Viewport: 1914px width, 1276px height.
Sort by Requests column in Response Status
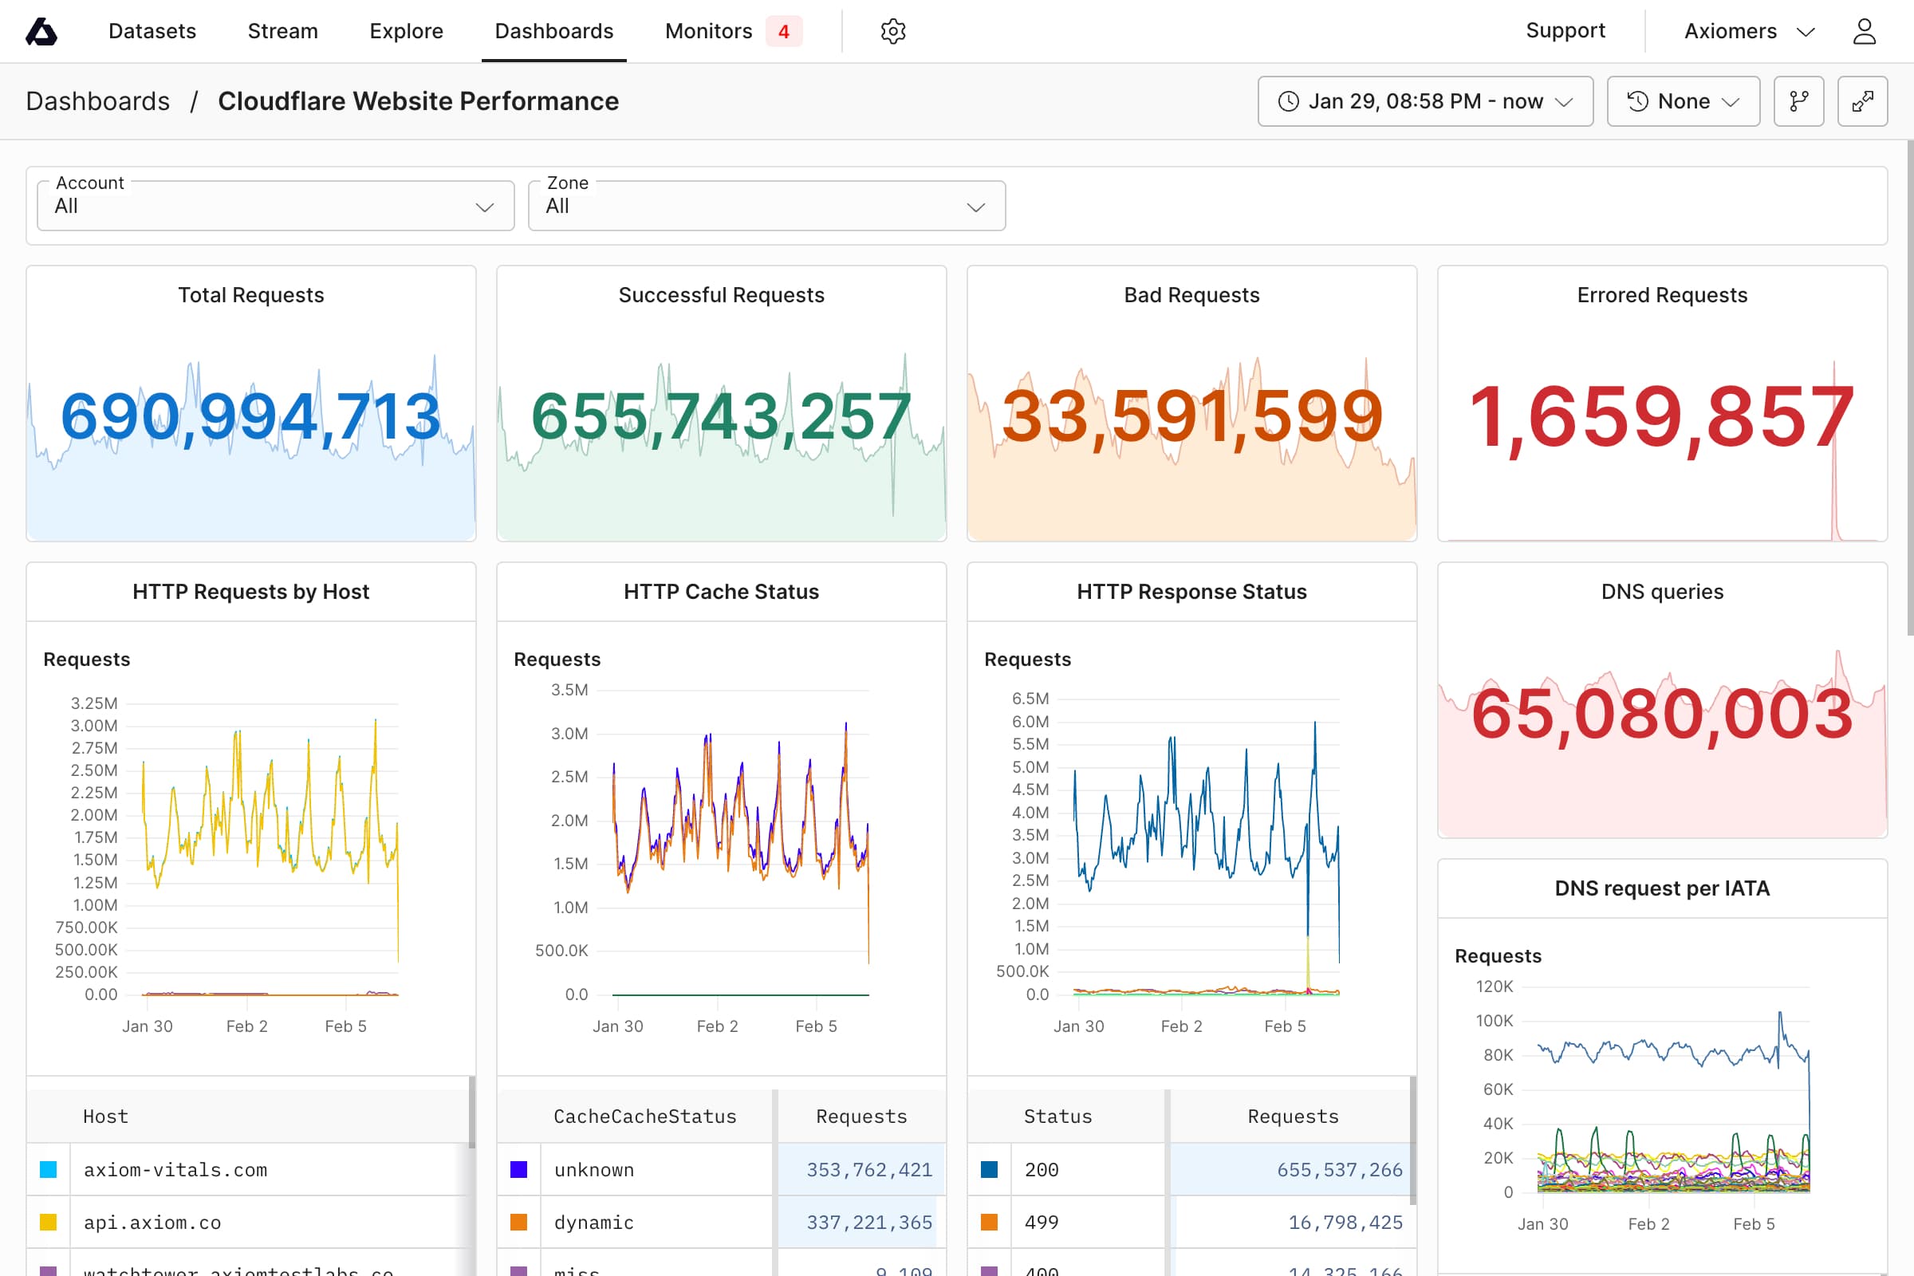[x=1293, y=1116]
